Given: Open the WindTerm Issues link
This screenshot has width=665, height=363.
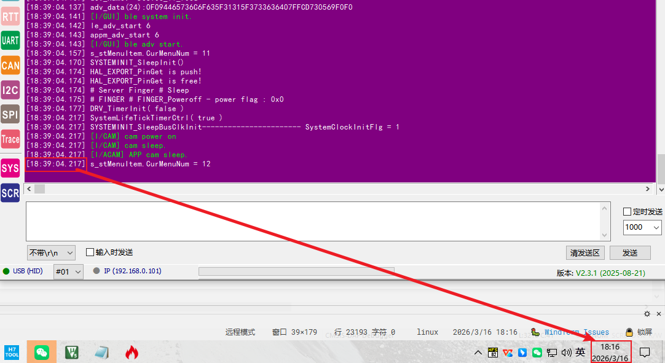Looking at the screenshot, I should tap(576, 332).
